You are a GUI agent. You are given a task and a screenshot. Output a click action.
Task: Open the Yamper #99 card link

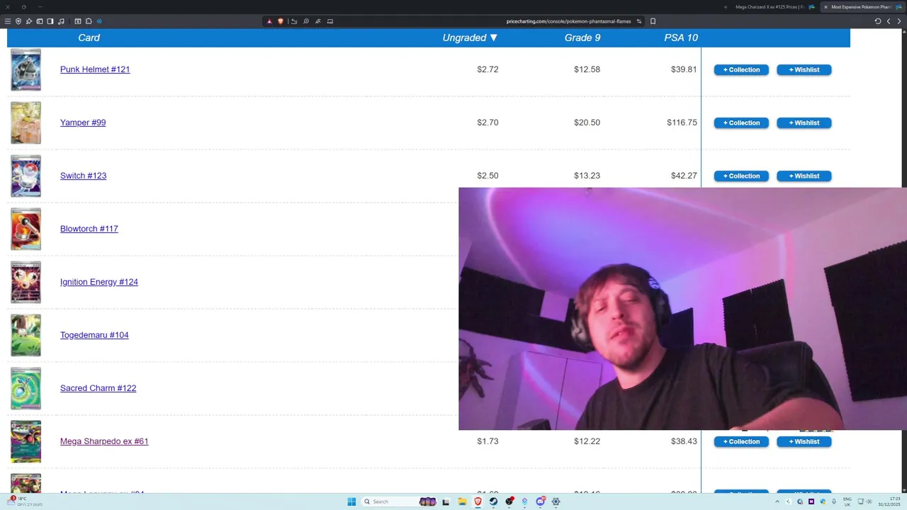[x=83, y=123]
